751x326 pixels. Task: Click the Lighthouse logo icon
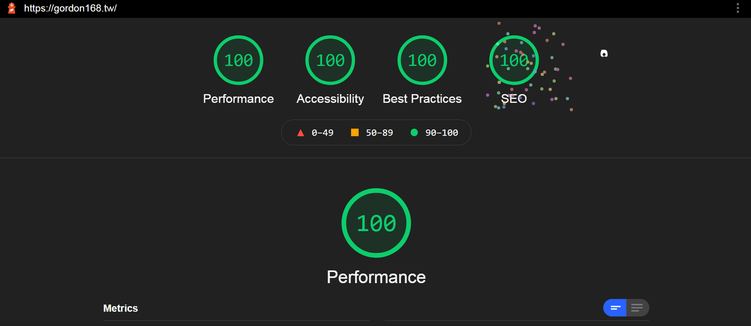(12, 8)
